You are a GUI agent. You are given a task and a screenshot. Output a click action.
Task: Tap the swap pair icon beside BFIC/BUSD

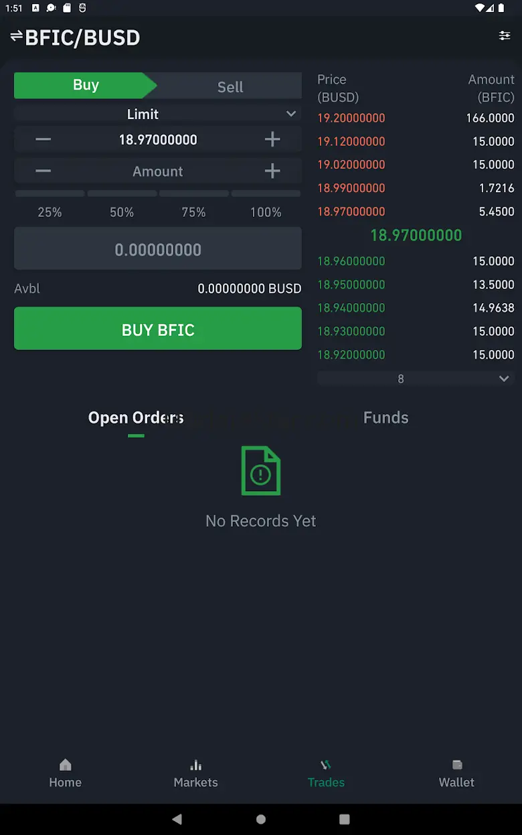click(x=17, y=36)
